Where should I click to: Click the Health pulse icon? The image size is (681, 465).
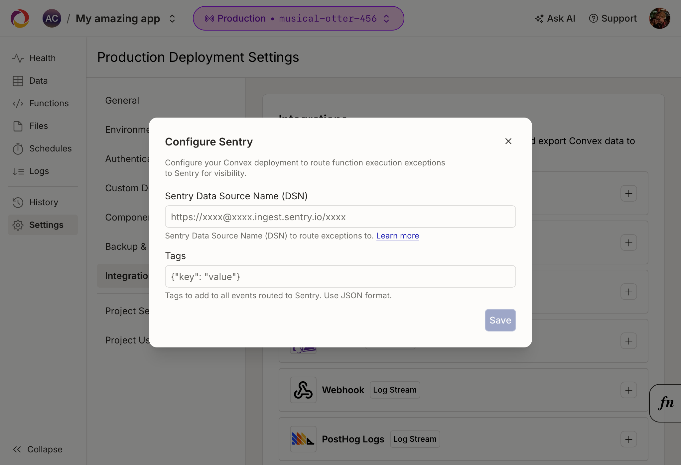click(x=18, y=58)
